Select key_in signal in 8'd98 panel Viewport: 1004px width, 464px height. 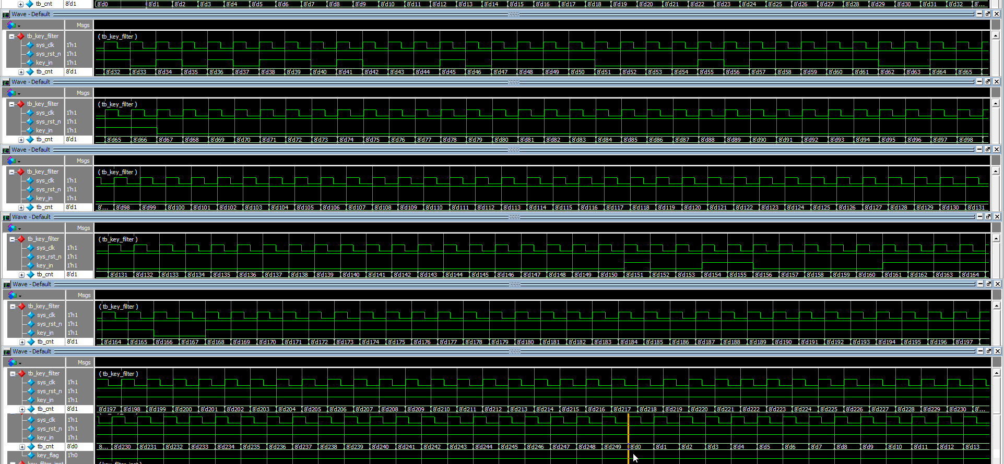click(44, 199)
